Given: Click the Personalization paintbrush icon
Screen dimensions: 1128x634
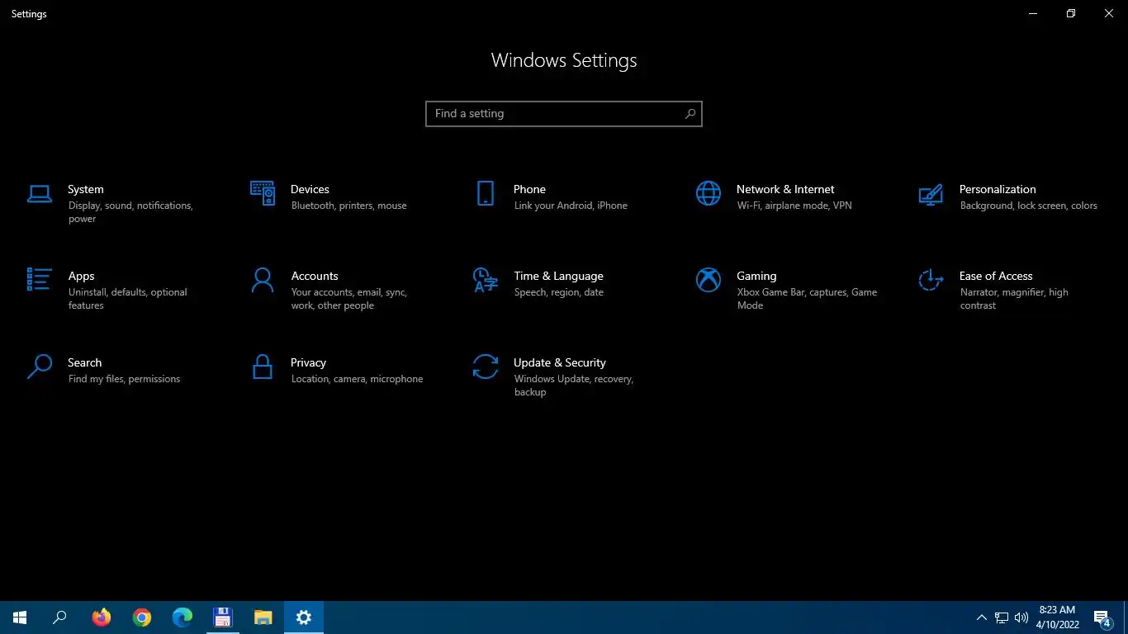Looking at the screenshot, I should pos(931,194).
